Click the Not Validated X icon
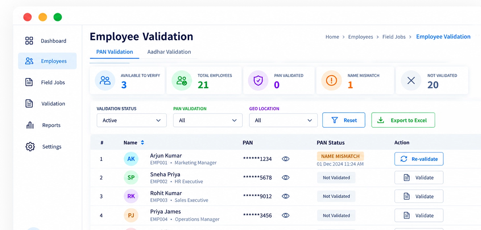 click(x=411, y=81)
